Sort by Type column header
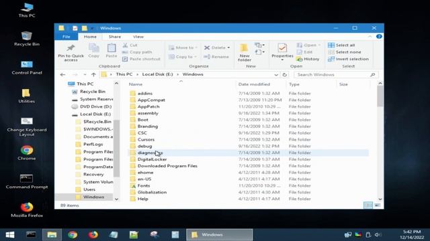Image resolution: width=430 pixels, height=241 pixels. coord(311,84)
